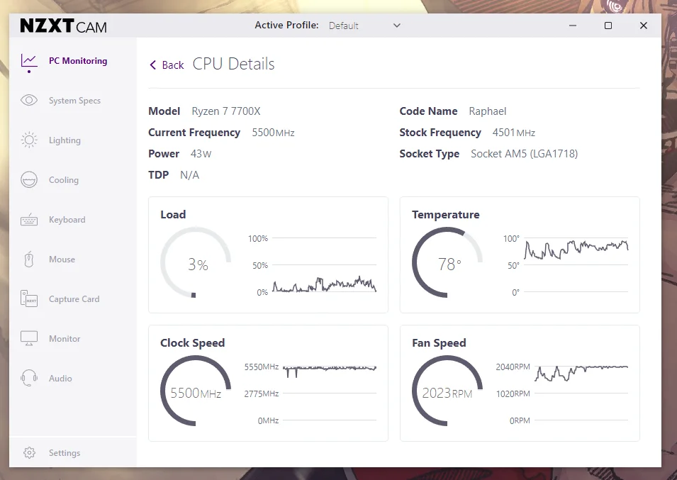Select the Mouse menu label

click(x=62, y=259)
